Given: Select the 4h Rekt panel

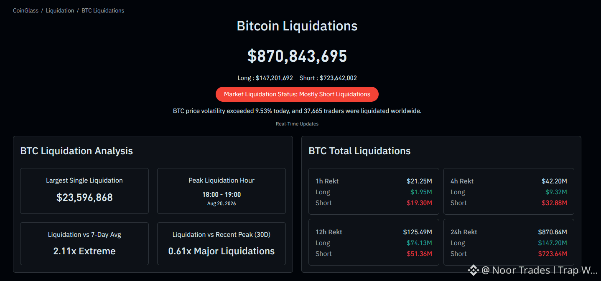Looking at the screenshot, I should pos(509,191).
